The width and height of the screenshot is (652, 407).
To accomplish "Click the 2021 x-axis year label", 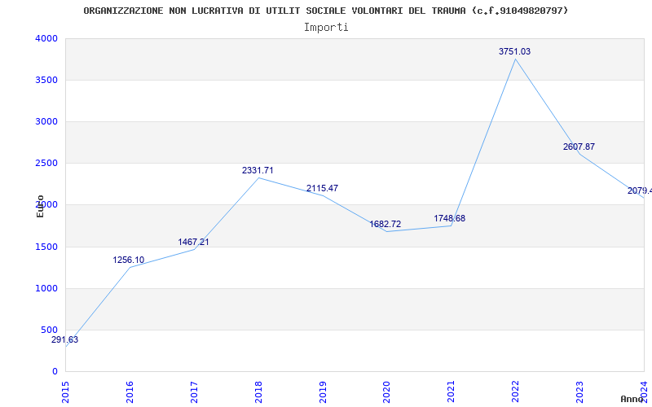I will point(452,392).
